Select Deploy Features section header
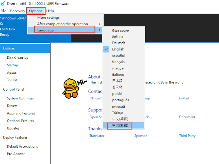This screenshot has height=164, width=219. [15, 137]
